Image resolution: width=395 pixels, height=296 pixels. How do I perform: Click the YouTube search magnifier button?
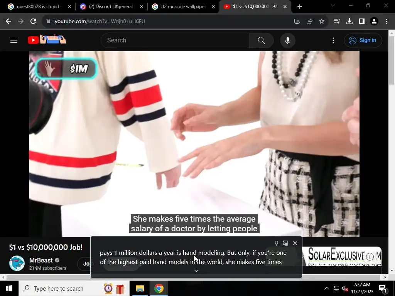[x=262, y=40]
